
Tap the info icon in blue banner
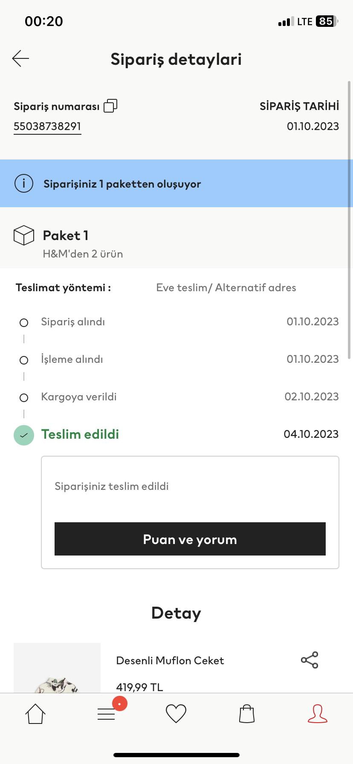[24, 184]
